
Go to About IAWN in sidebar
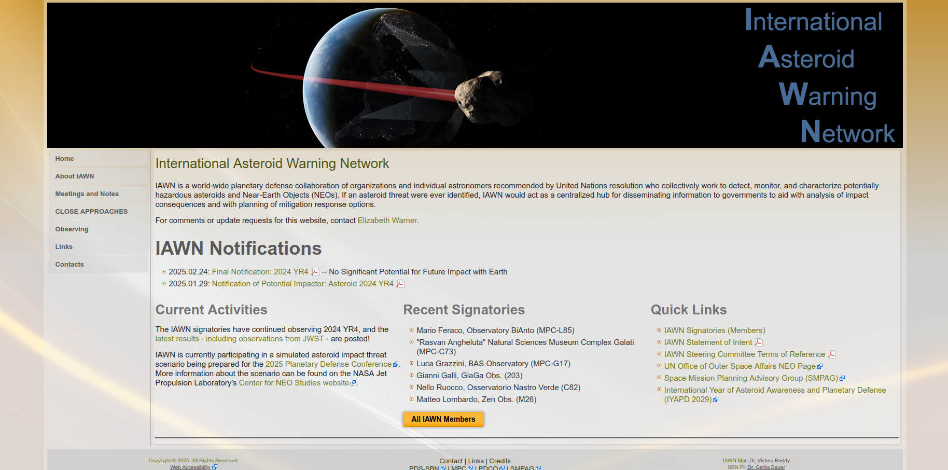point(75,176)
